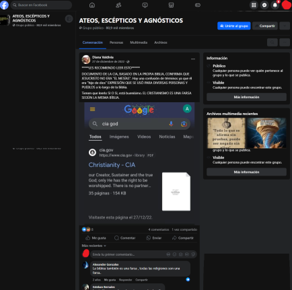Open post options three-dot menu for Diana Valdivia

(x=193, y=59)
